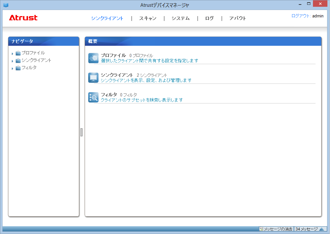This screenshot has width=330, height=234.
Task: Click the thin client monitor icon in overview
Action: point(93,78)
